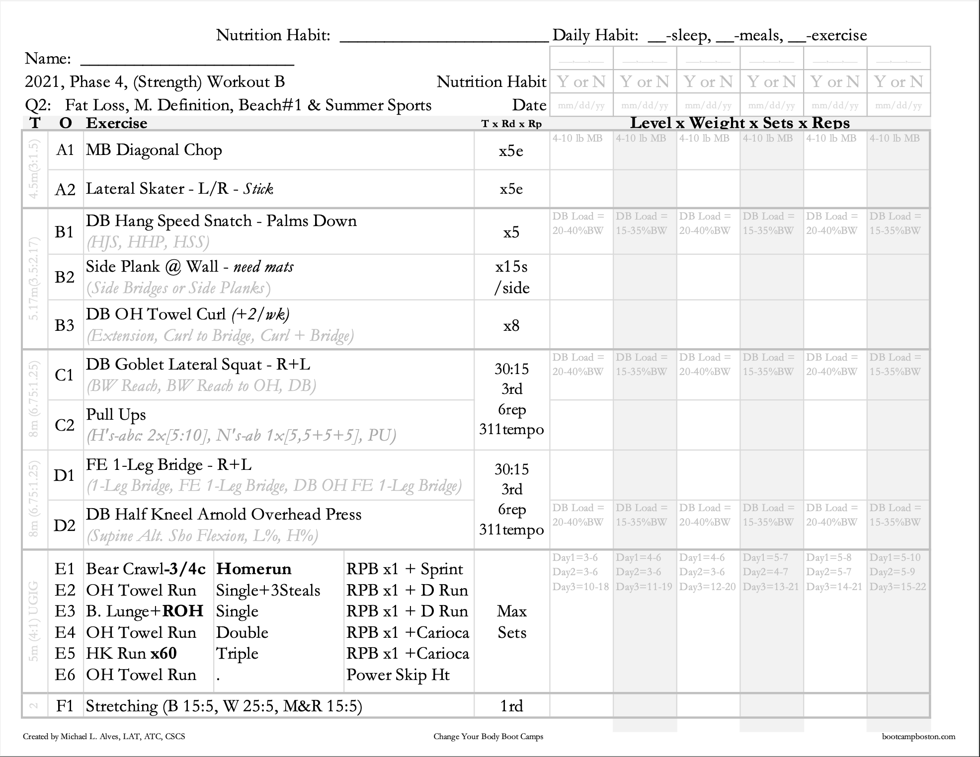
Task: Click the bootcampboston.com link in footer
Action: (918, 737)
